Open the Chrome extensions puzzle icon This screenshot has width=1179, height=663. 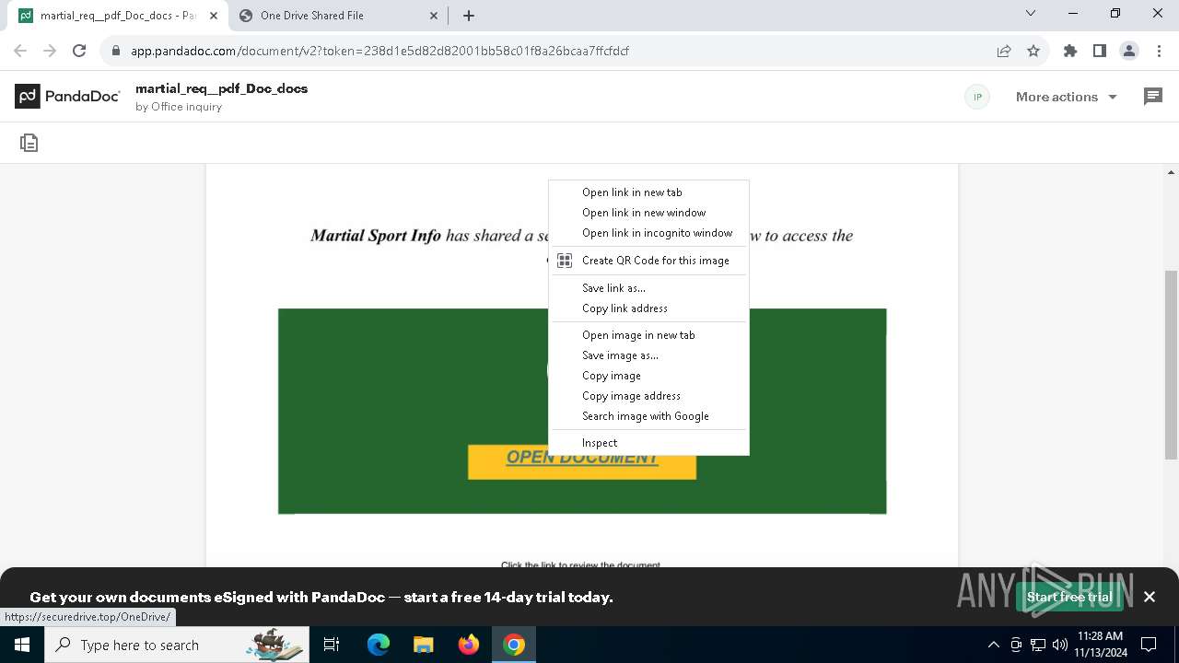coord(1069,51)
